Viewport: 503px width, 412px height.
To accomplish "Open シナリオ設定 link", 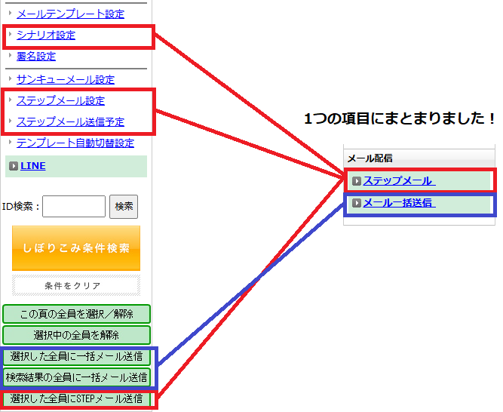I will (46, 35).
